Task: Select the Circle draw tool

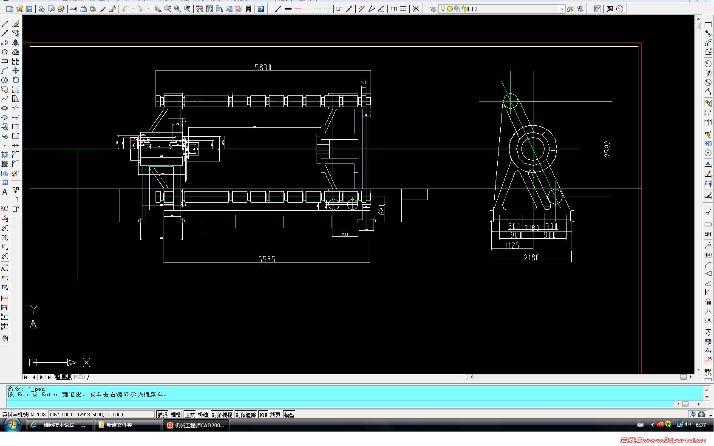Action: tap(5, 80)
